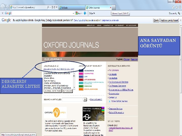Click the Social Sciences orange arrow icon
This screenshot has width=182, height=136.
tap(81, 89)
